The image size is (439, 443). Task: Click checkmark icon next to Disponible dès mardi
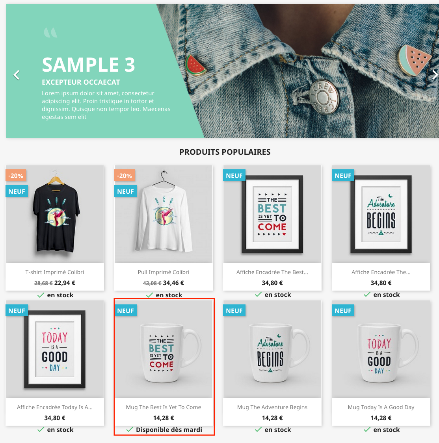(130, 430)
